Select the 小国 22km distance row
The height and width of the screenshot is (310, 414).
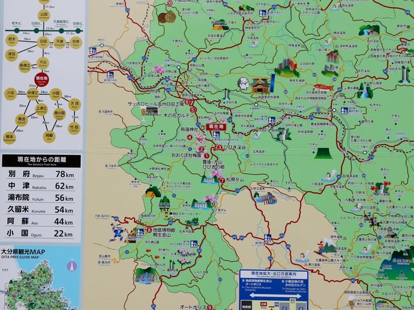pyautogui.click(x=42, y=233)
